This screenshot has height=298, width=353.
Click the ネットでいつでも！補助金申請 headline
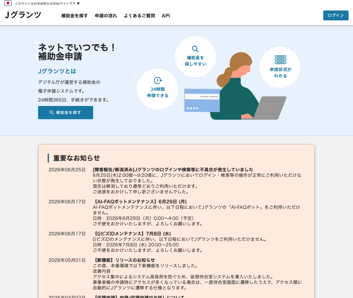(x=77, y=52)
